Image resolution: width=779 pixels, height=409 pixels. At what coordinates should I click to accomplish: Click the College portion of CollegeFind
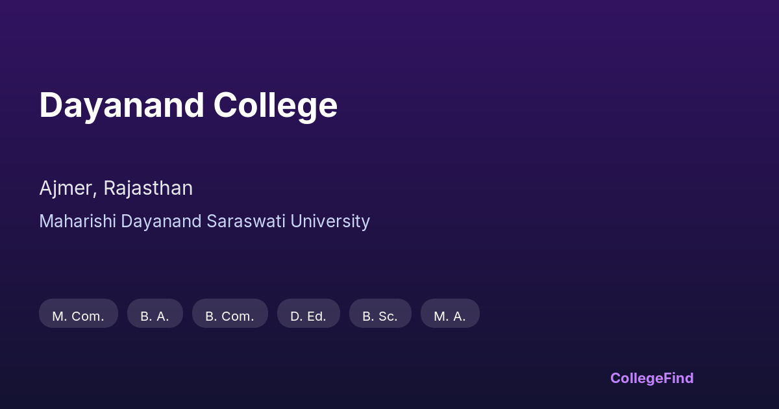(636, 378)
